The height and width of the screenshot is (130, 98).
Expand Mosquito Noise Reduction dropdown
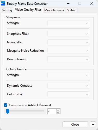pyautogui.click(x=68, y=51)
